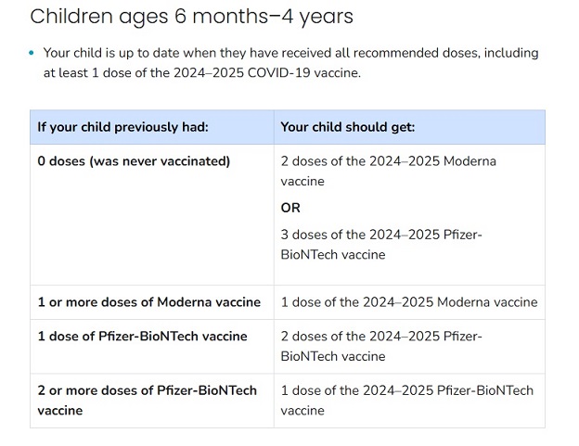Select "2 or more doses of Pfizer-BioNTech vaccine" row label
This screenshot has width=579, height=446.
(147, 400)
